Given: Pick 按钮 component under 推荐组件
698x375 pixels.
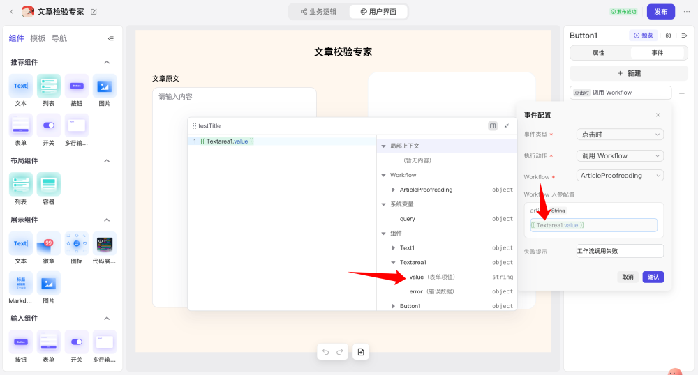Looking at the screenshot, I should point(77,90).
